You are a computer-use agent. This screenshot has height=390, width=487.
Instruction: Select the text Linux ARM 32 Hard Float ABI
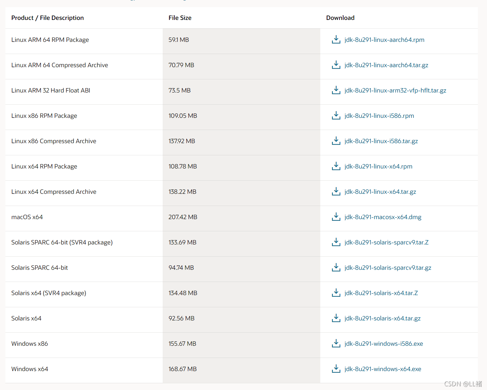pyautogui.click(x=51, y=90)
